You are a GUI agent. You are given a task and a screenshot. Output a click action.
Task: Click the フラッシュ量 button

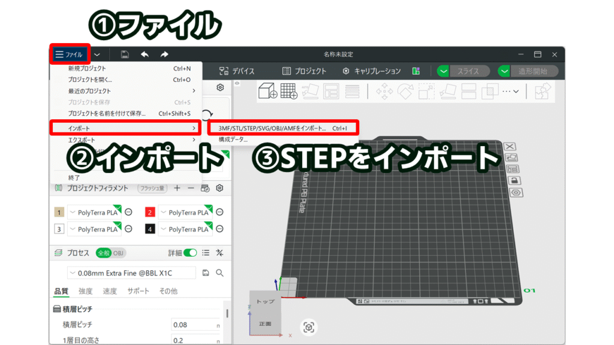[152, 188]
